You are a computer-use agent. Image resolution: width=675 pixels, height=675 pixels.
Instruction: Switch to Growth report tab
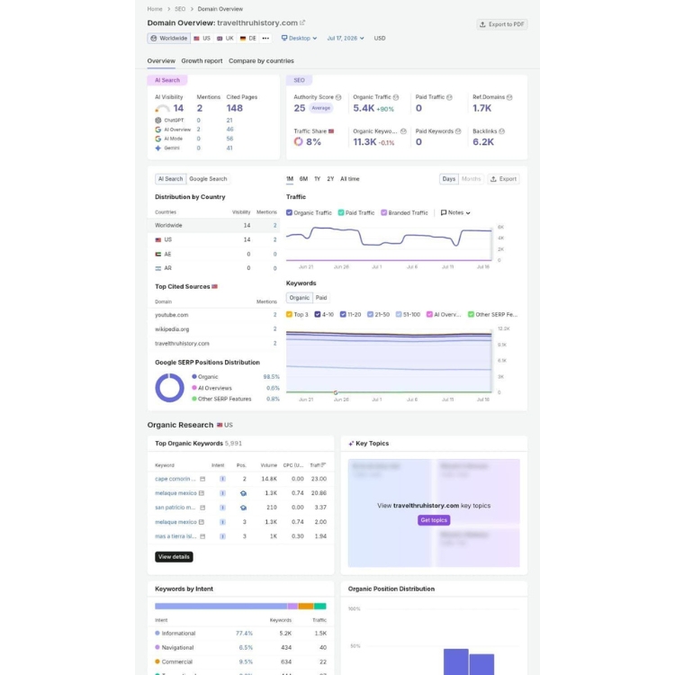[202, 61]
